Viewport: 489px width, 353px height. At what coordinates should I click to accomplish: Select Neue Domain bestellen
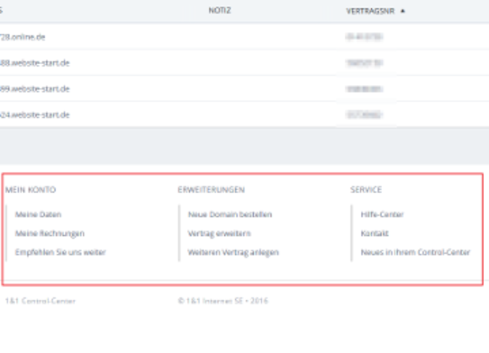230,214
